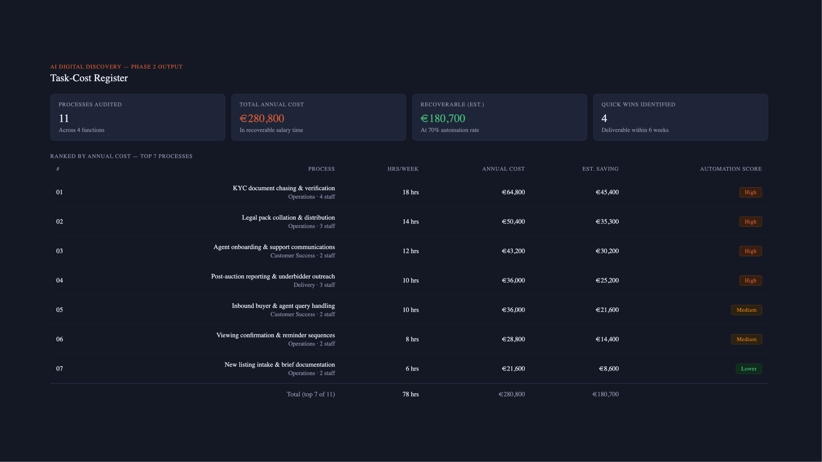The width and height of the screenshot is (822, 462).
Task: Select 'KYC document chasing & verification' process
Action: (284, 188)
